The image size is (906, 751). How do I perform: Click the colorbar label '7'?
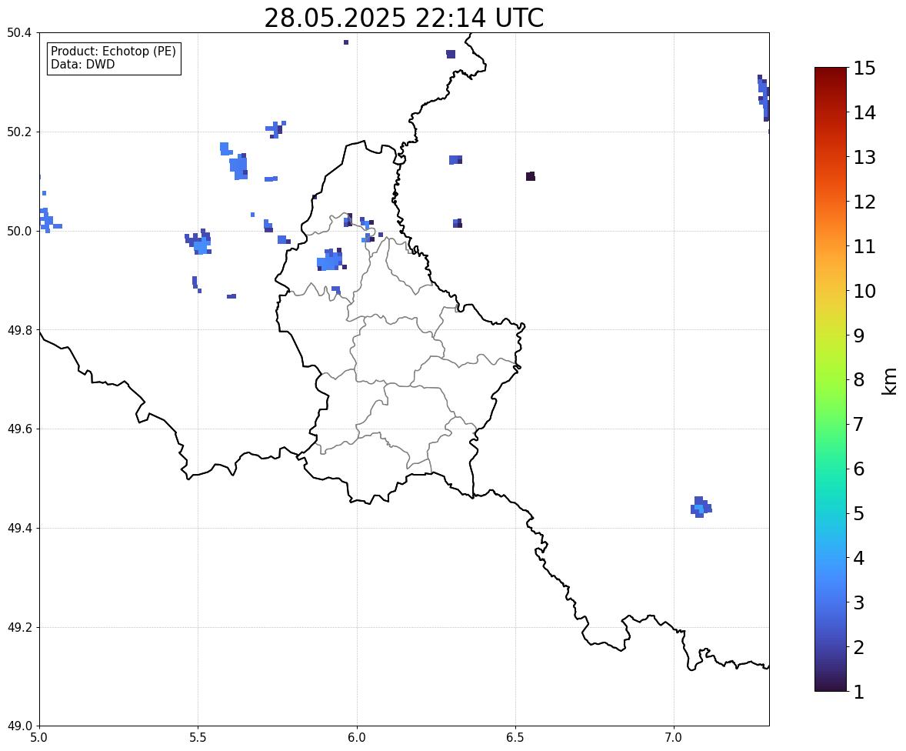[859, 424]
